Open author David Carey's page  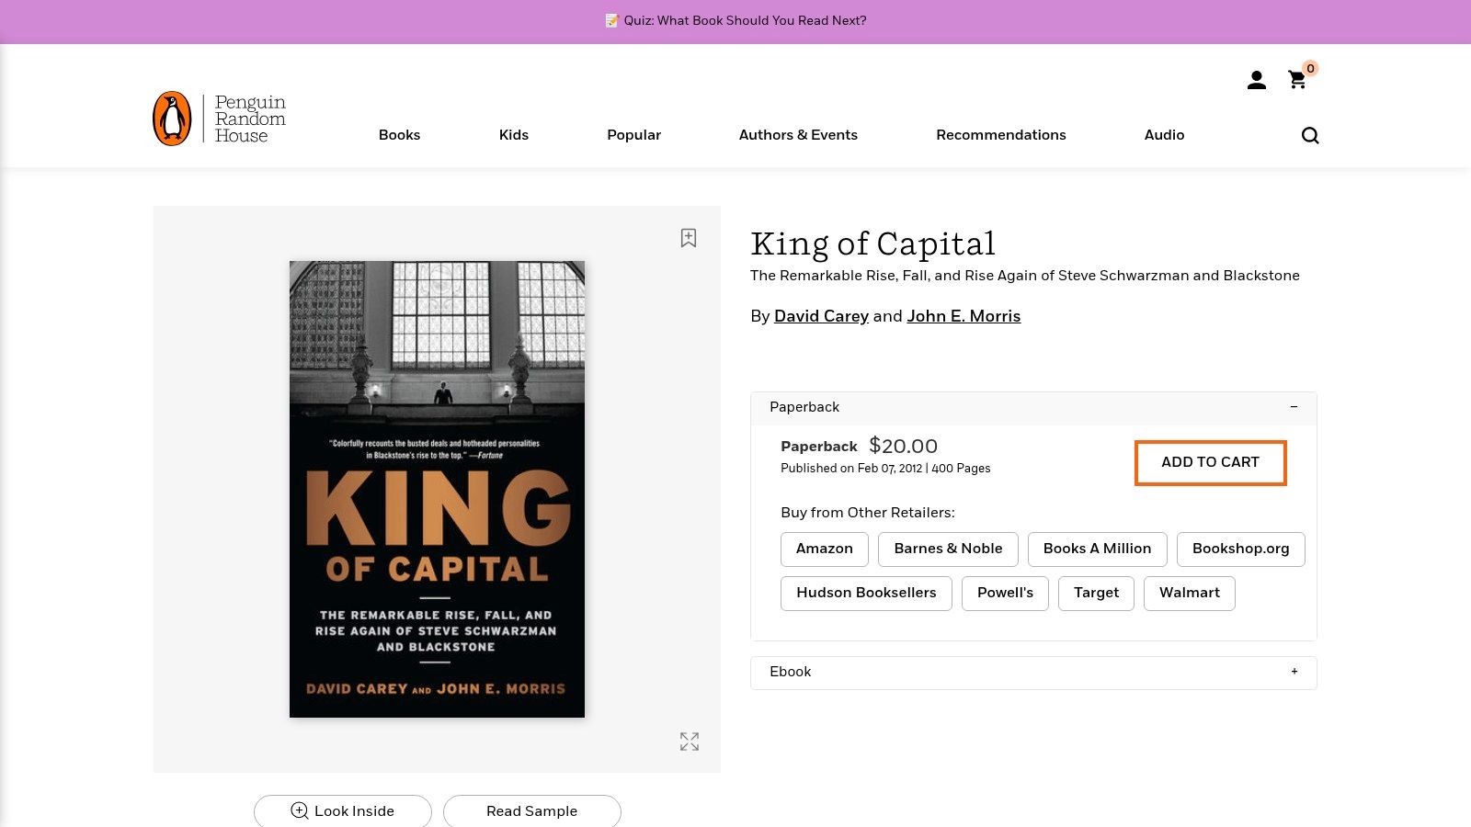(821, 316)
